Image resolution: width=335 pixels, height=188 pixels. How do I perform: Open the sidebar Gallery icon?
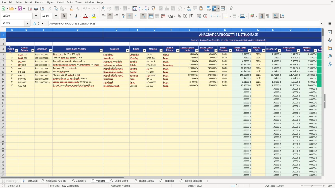[330, 48]
